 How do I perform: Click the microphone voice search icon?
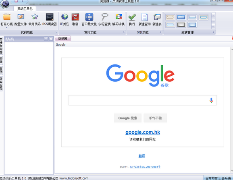(x=211, y=100)
